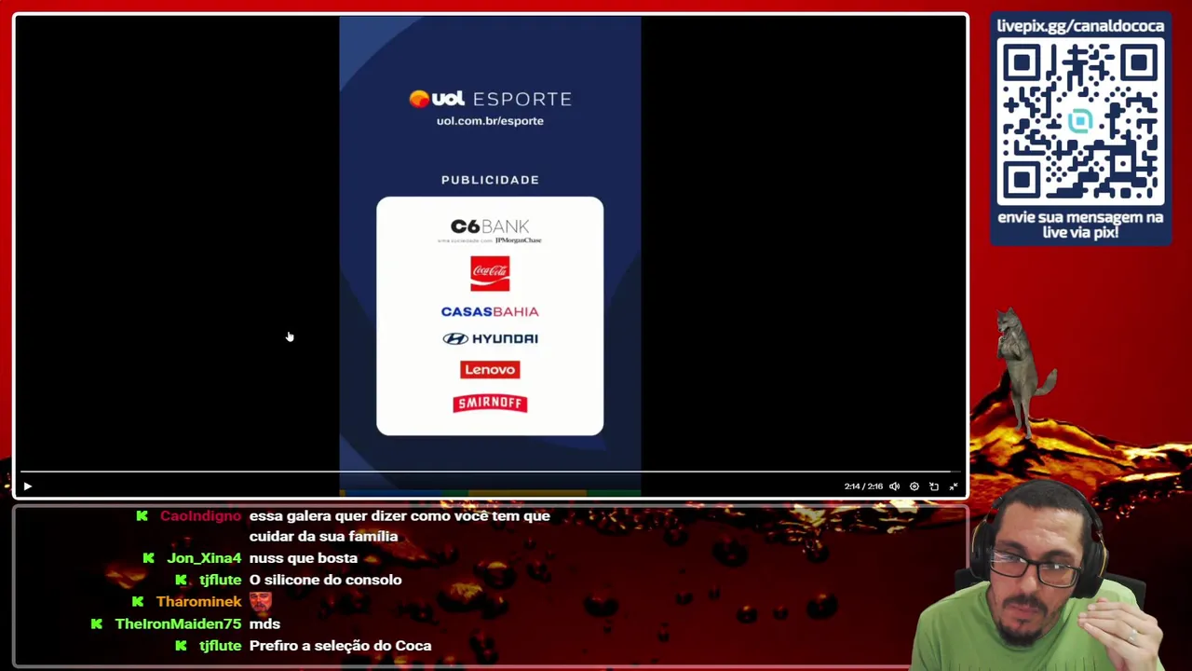Click the Kick badge next to Jon_Xina4
Image resolution: width=1192 pixels, height=671 pixels.
point(148,558)
